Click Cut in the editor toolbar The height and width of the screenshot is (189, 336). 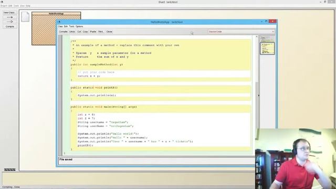click(x=79, y=31)
